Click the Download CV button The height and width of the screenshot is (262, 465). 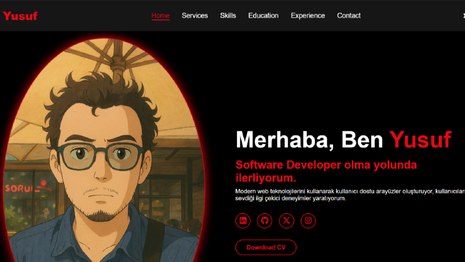click(266, 247)
